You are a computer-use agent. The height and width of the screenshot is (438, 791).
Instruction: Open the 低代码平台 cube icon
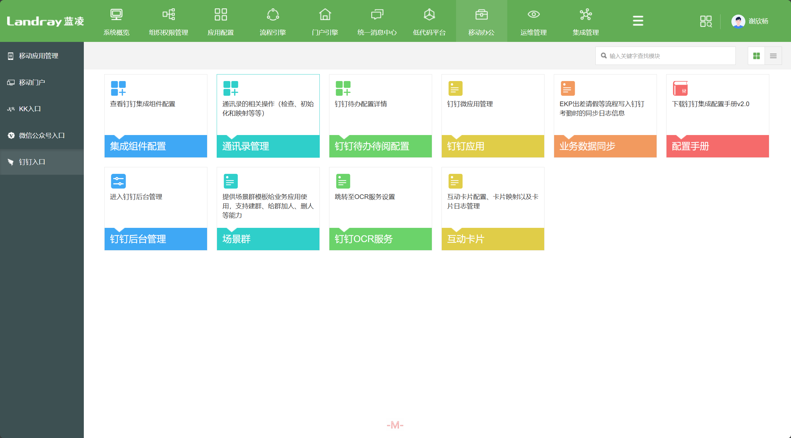[429, 15]
